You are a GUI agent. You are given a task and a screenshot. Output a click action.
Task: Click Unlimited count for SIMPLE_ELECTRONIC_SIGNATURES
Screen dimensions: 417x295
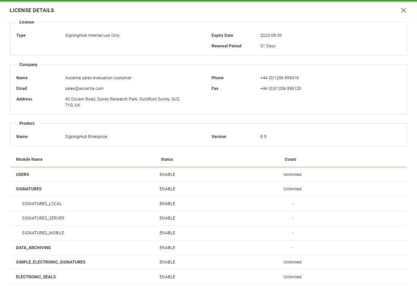tap(292, 262)
